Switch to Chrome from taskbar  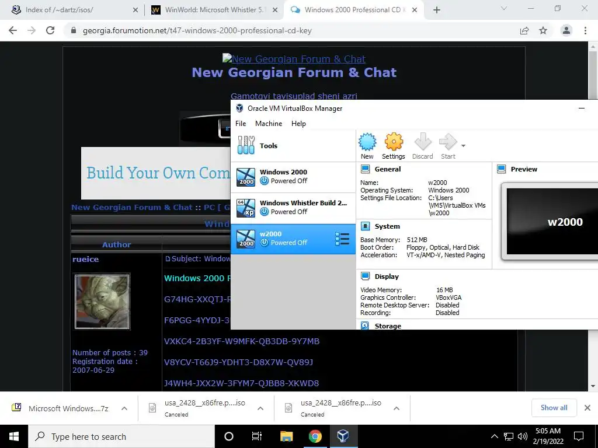click(315, 436)
